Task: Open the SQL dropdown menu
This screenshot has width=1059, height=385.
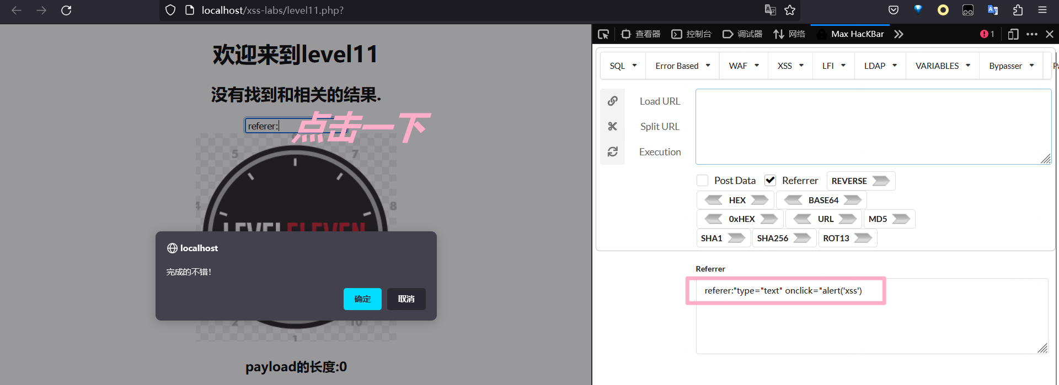Action: (623, 66)
